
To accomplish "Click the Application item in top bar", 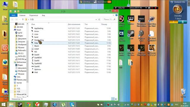I will [102, 2].
